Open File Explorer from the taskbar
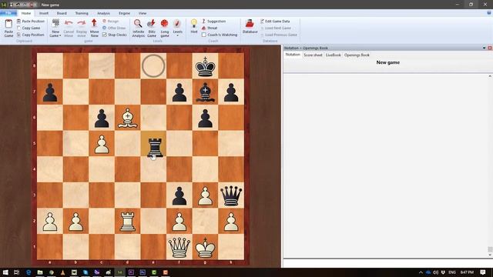 point(40,272)
